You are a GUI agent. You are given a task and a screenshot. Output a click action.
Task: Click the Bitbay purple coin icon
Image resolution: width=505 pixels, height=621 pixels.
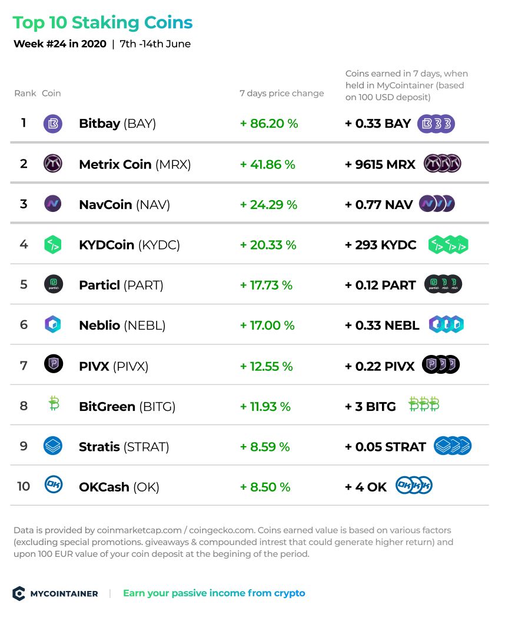pos(53,124)
